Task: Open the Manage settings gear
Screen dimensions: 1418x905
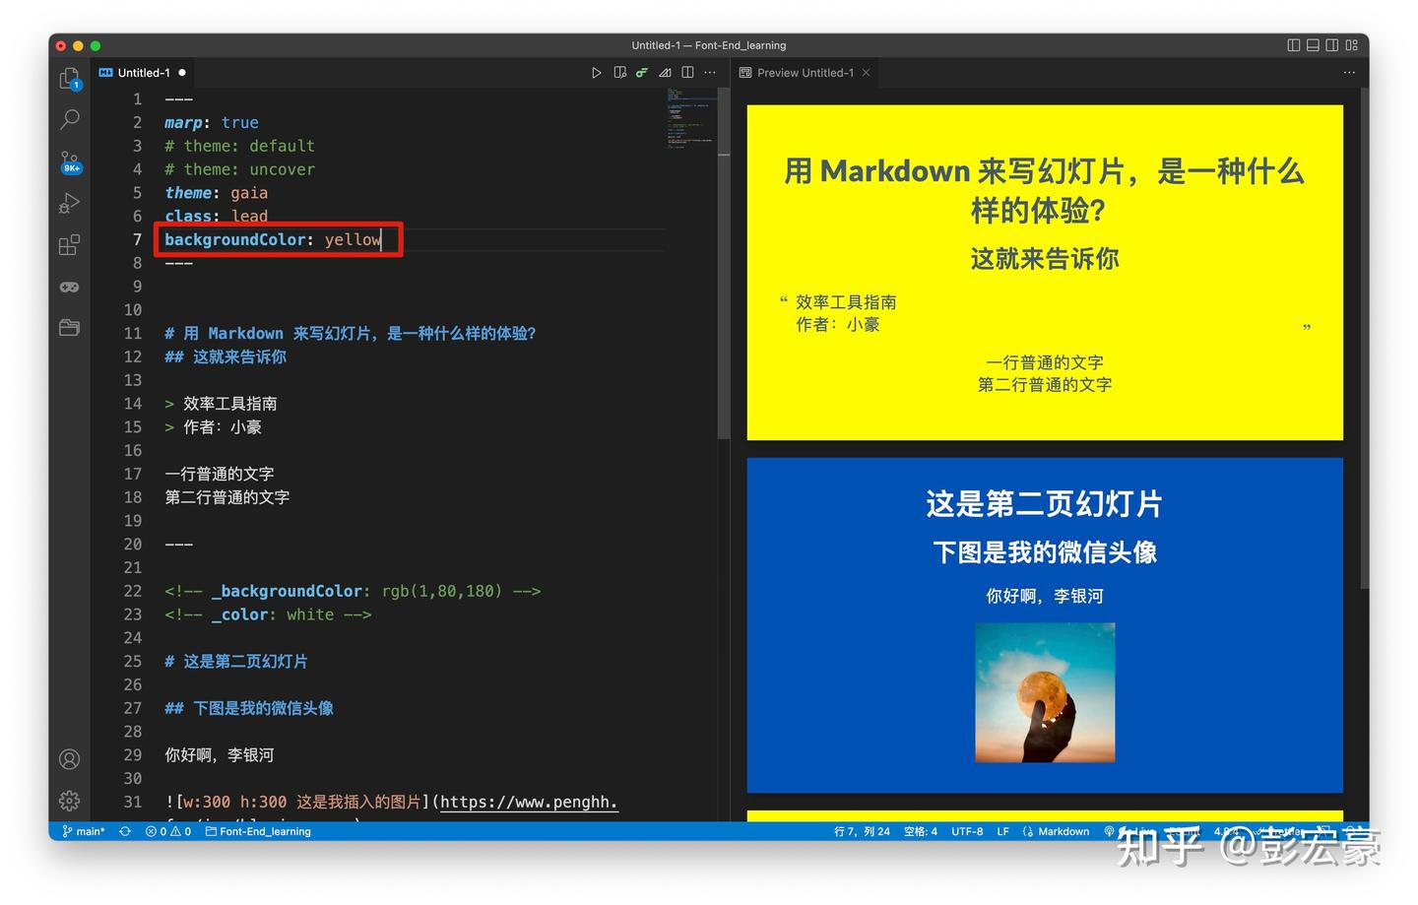Action: pyautogui.click(x=69, y=801)
